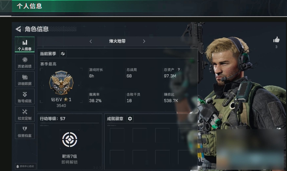Click the 游戏中心启动 button
Screen dimensions: 287x171
[x=26, y=166]
